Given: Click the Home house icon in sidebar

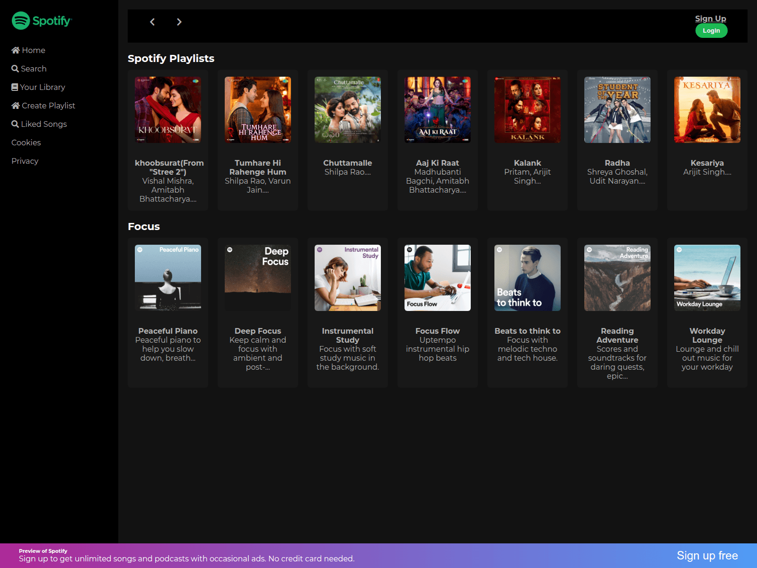Looking at the screenshot, I should pyautogui.click(x=16, y=50).
